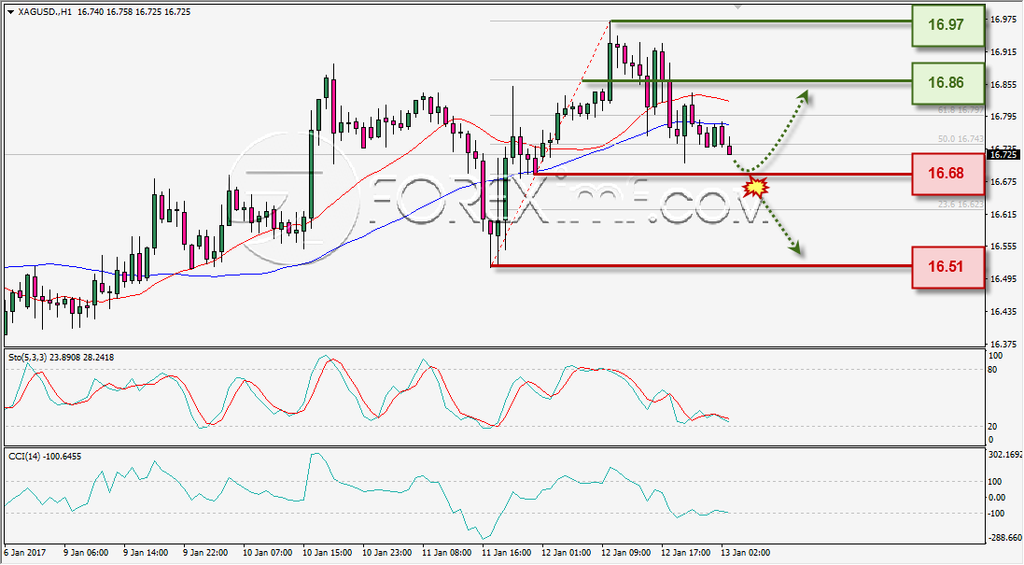Image resolution: width=1024 pixels, height=565 pixels.
Task: Click the 10 Jan 07:00 time label
Action: coord(267,553)
